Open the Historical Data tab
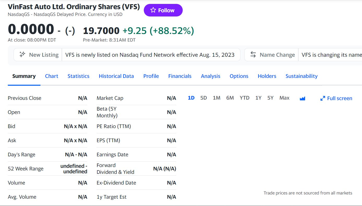362x206 pixels. [116, 76]
